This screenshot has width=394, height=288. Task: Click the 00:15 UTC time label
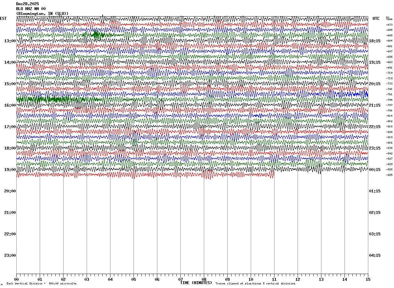(375, 170)
